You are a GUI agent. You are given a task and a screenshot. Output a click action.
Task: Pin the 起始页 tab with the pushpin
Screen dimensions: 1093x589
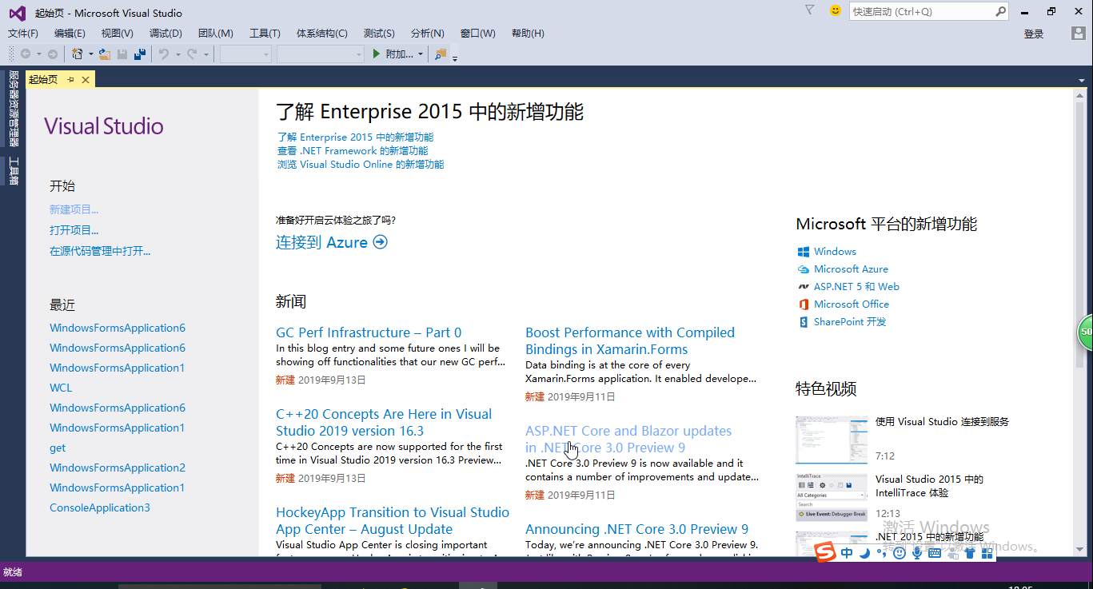(70, 79)
